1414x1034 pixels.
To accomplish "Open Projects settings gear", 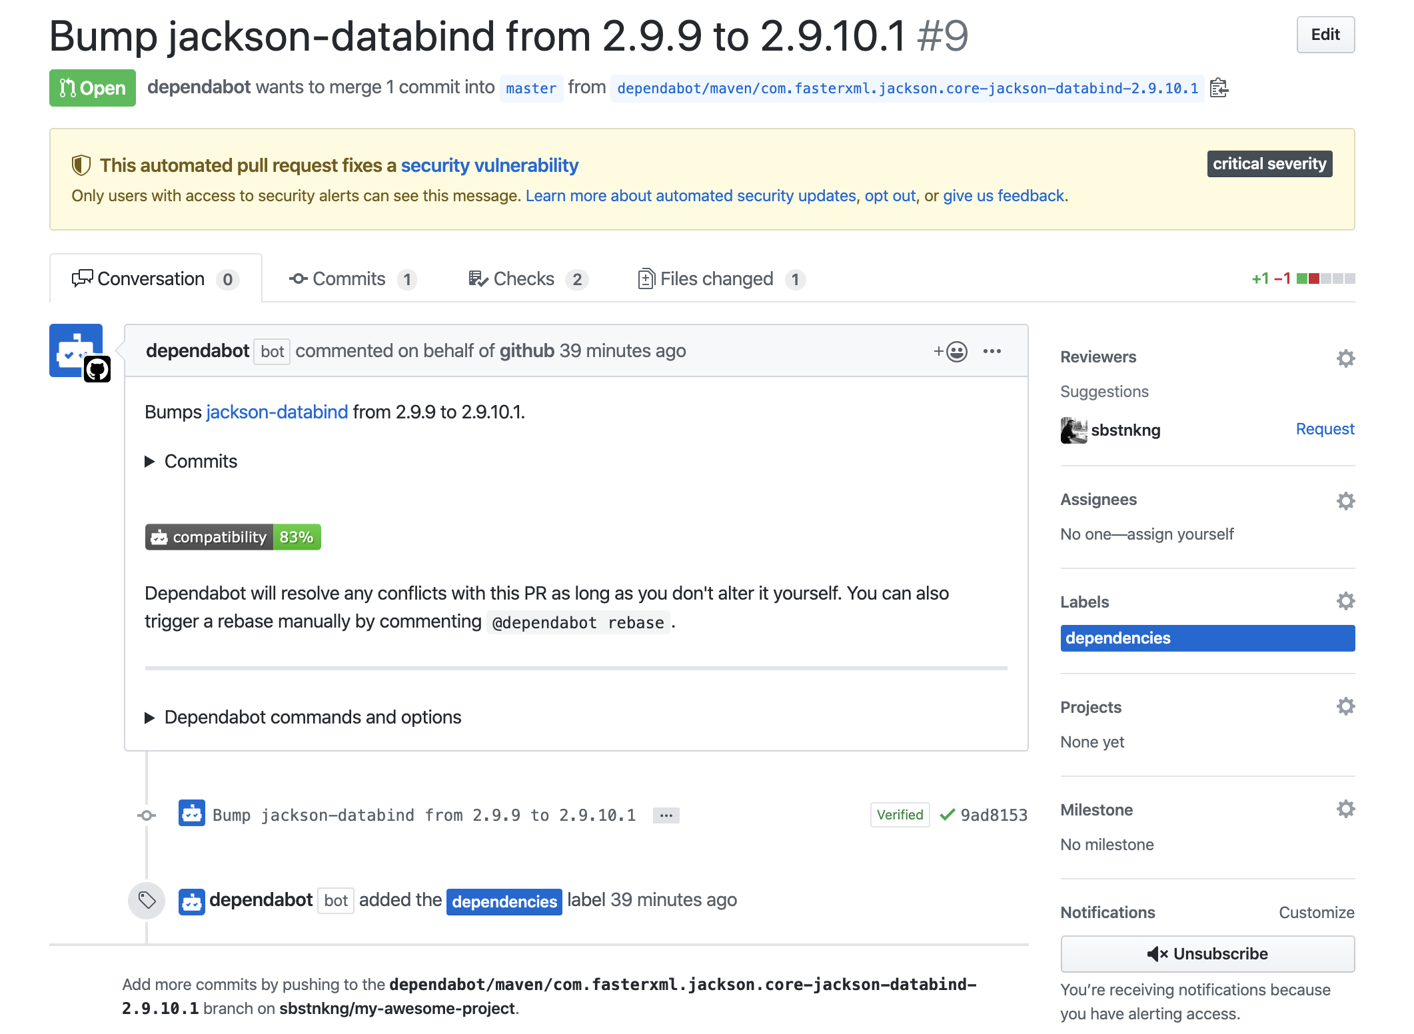I will (x=1345, y=706).
